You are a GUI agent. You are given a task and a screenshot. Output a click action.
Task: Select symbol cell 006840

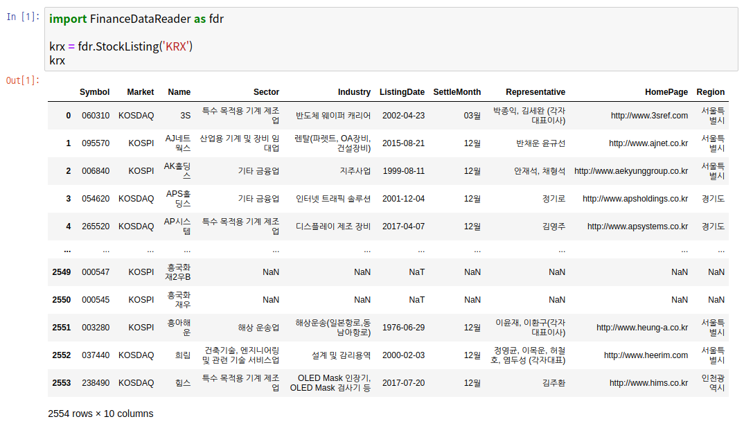coord(96,171)
